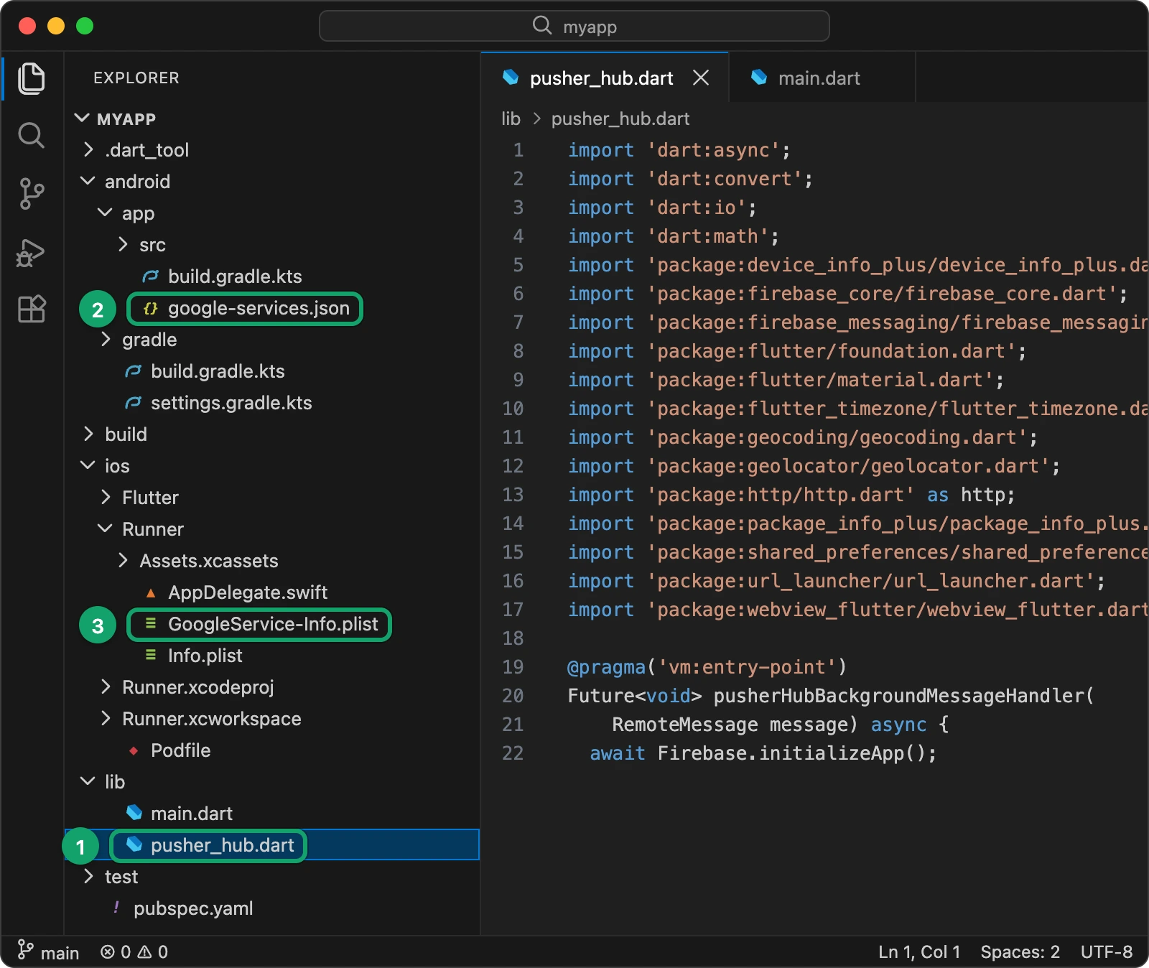Viewport: 1149px width, 968px height.
Task: Click the Swift icon beside AppDelegate.swift
Action: (151, 592)
